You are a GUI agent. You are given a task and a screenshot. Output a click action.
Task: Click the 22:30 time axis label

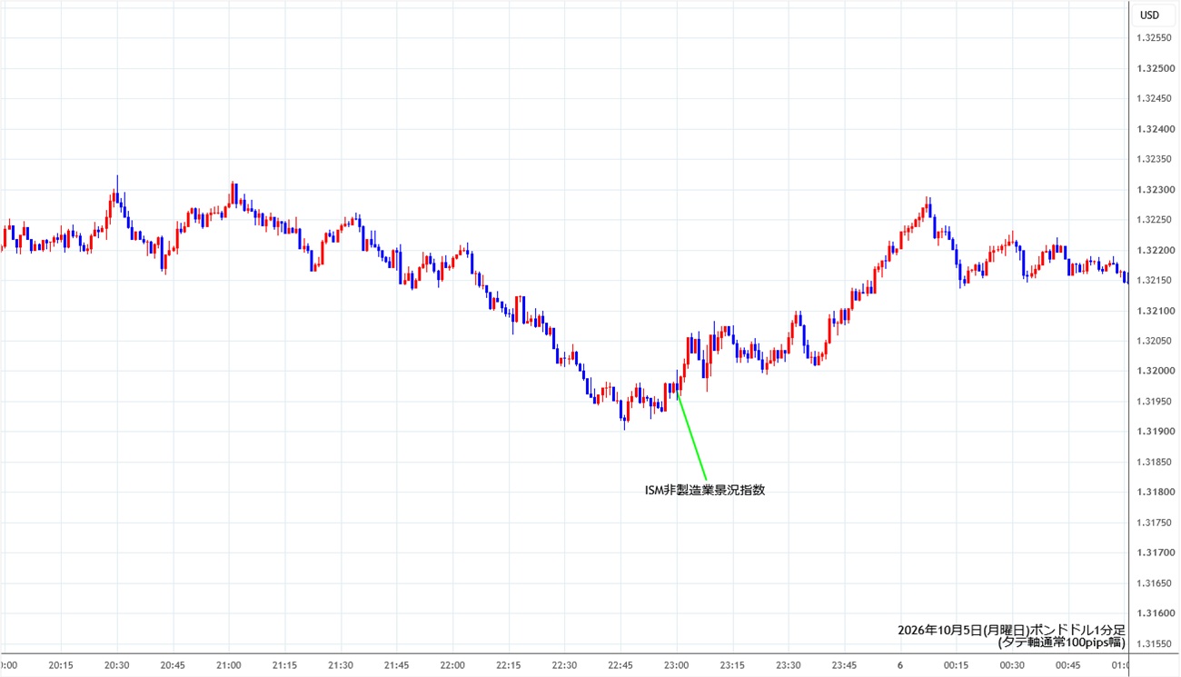click(564, 665)
